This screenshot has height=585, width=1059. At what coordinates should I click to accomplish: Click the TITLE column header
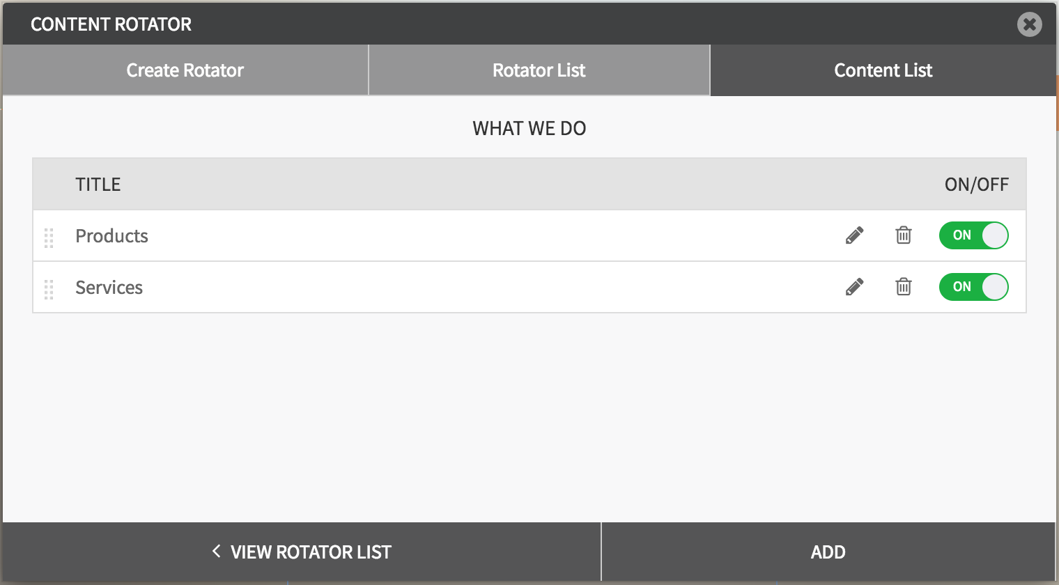[x=98, y=185]
